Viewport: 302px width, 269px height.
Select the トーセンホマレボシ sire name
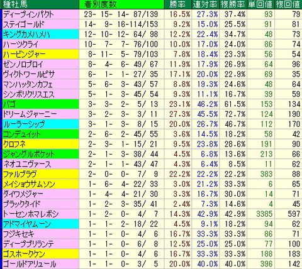tap(31, 214)
